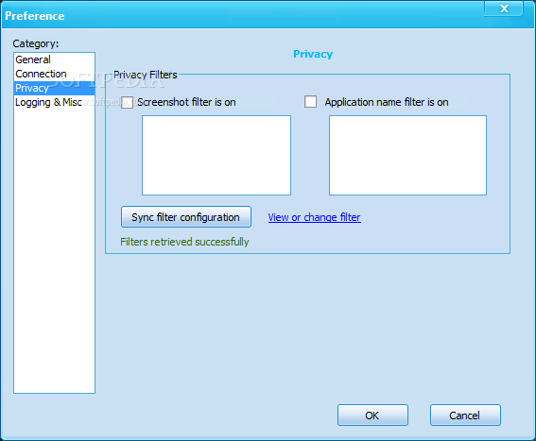The image size is (536, 441).
Task: Enable the Application name filter checkbox
Action: (310, 102)
